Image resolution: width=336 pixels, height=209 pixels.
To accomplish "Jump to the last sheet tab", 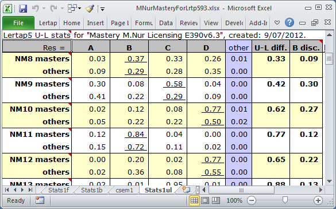I will click(x=30, y=190).
